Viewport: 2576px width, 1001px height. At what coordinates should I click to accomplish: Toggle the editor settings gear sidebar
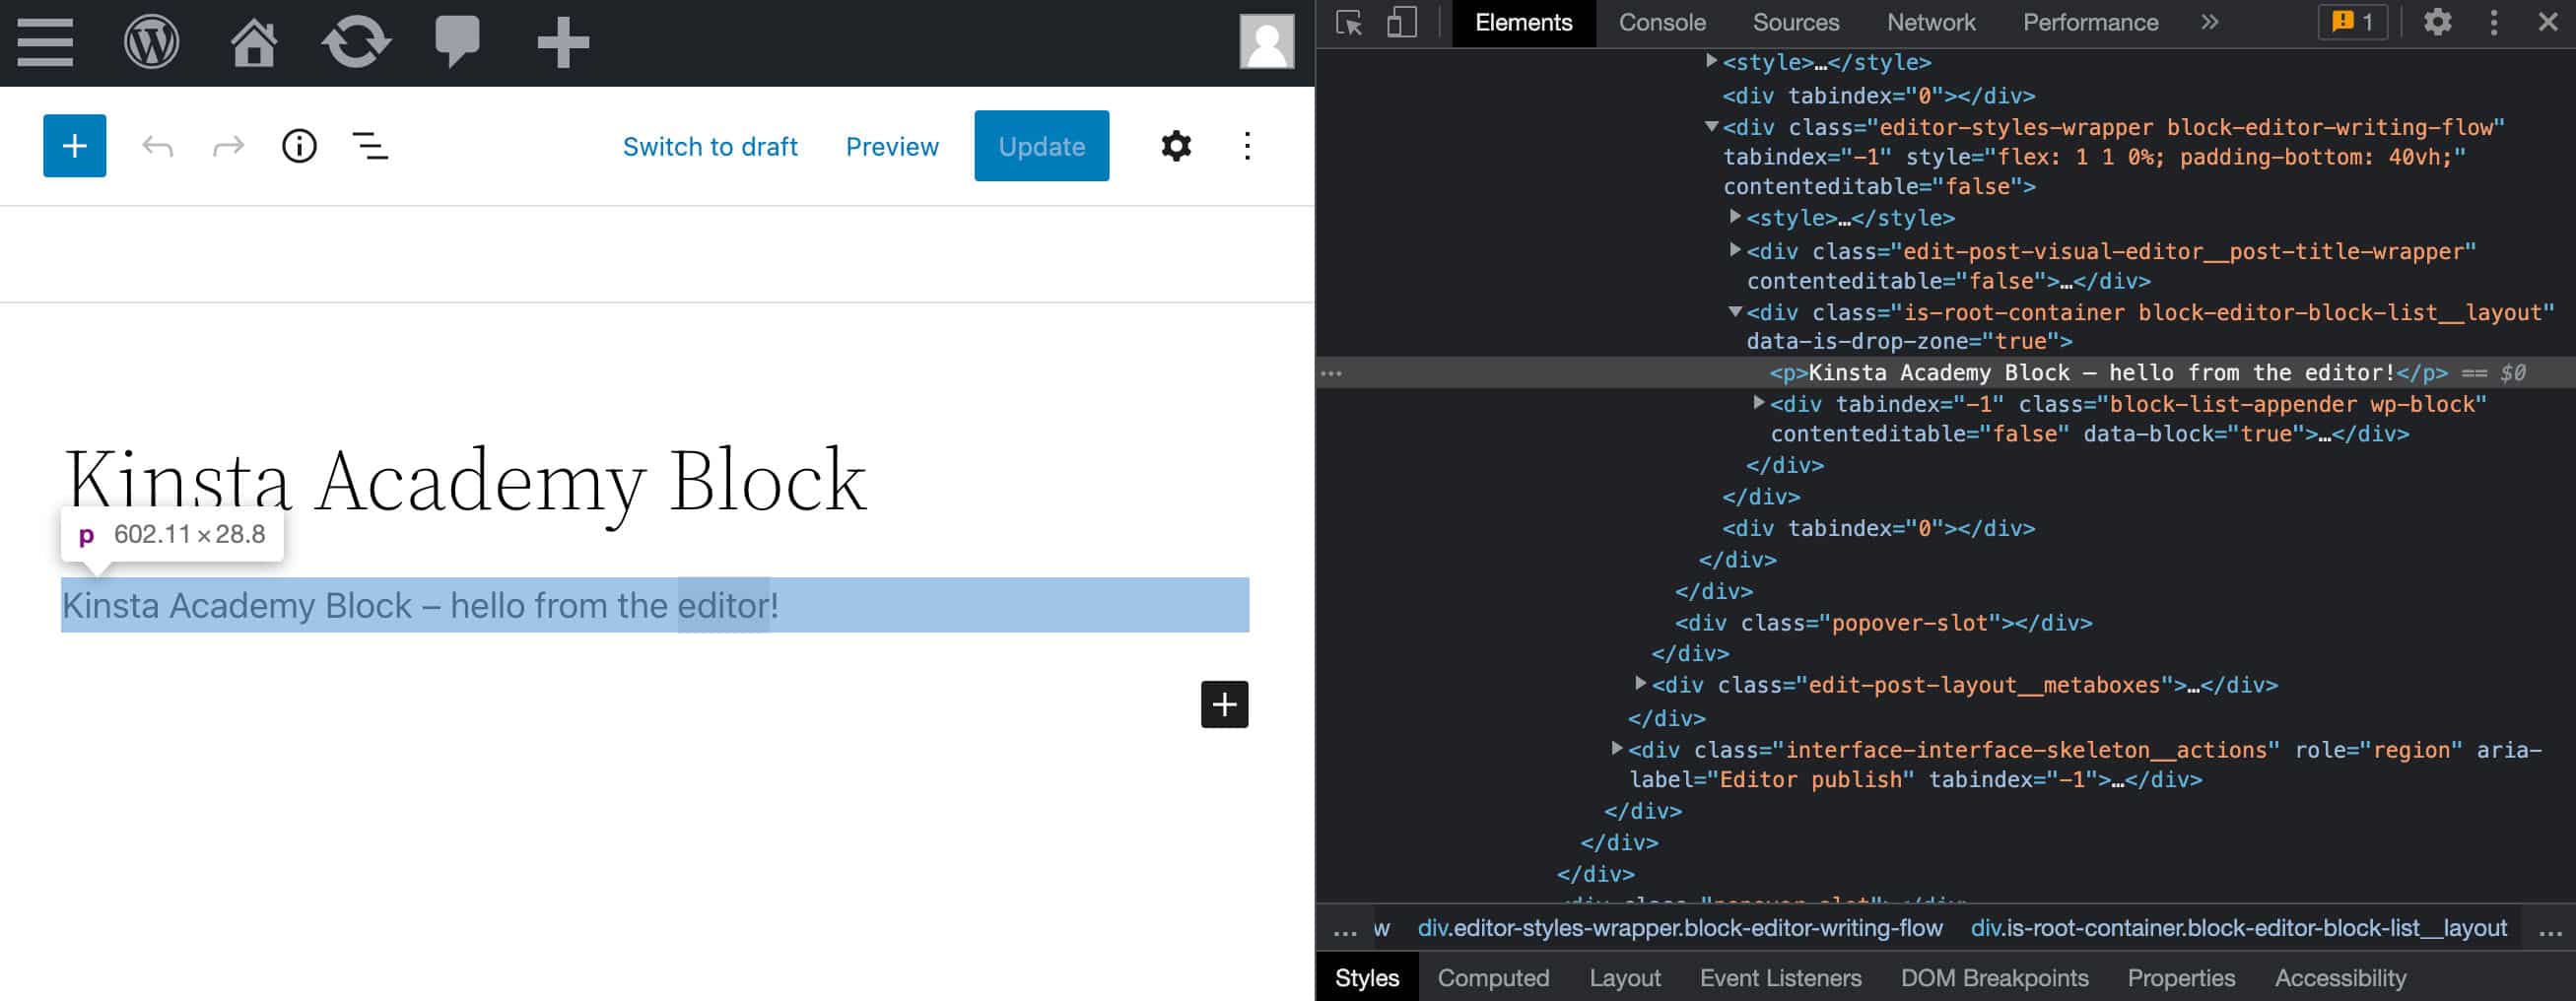click(1176, 146)
